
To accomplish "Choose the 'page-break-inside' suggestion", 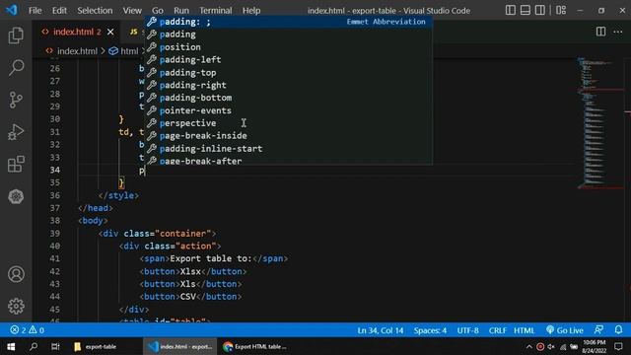I will 288,136.
